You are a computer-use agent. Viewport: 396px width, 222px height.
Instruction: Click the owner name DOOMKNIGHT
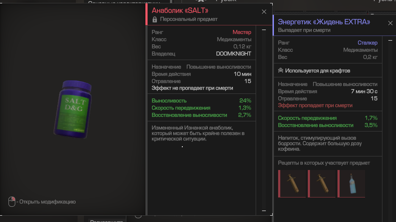[x=234, y=54]
